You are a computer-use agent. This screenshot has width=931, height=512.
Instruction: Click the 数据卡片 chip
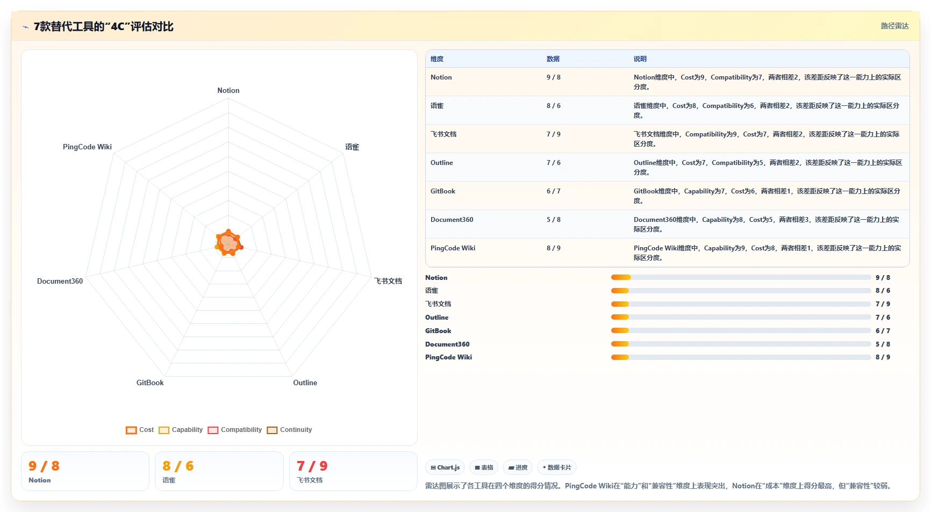557,467
